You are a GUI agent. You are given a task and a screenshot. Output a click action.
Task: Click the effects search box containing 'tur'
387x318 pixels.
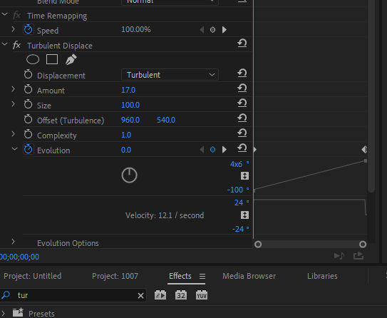(x=74, y=295)
